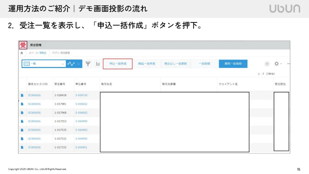
Task: Select 受注番号 cell 1-017553
Action: pos(60,121)
